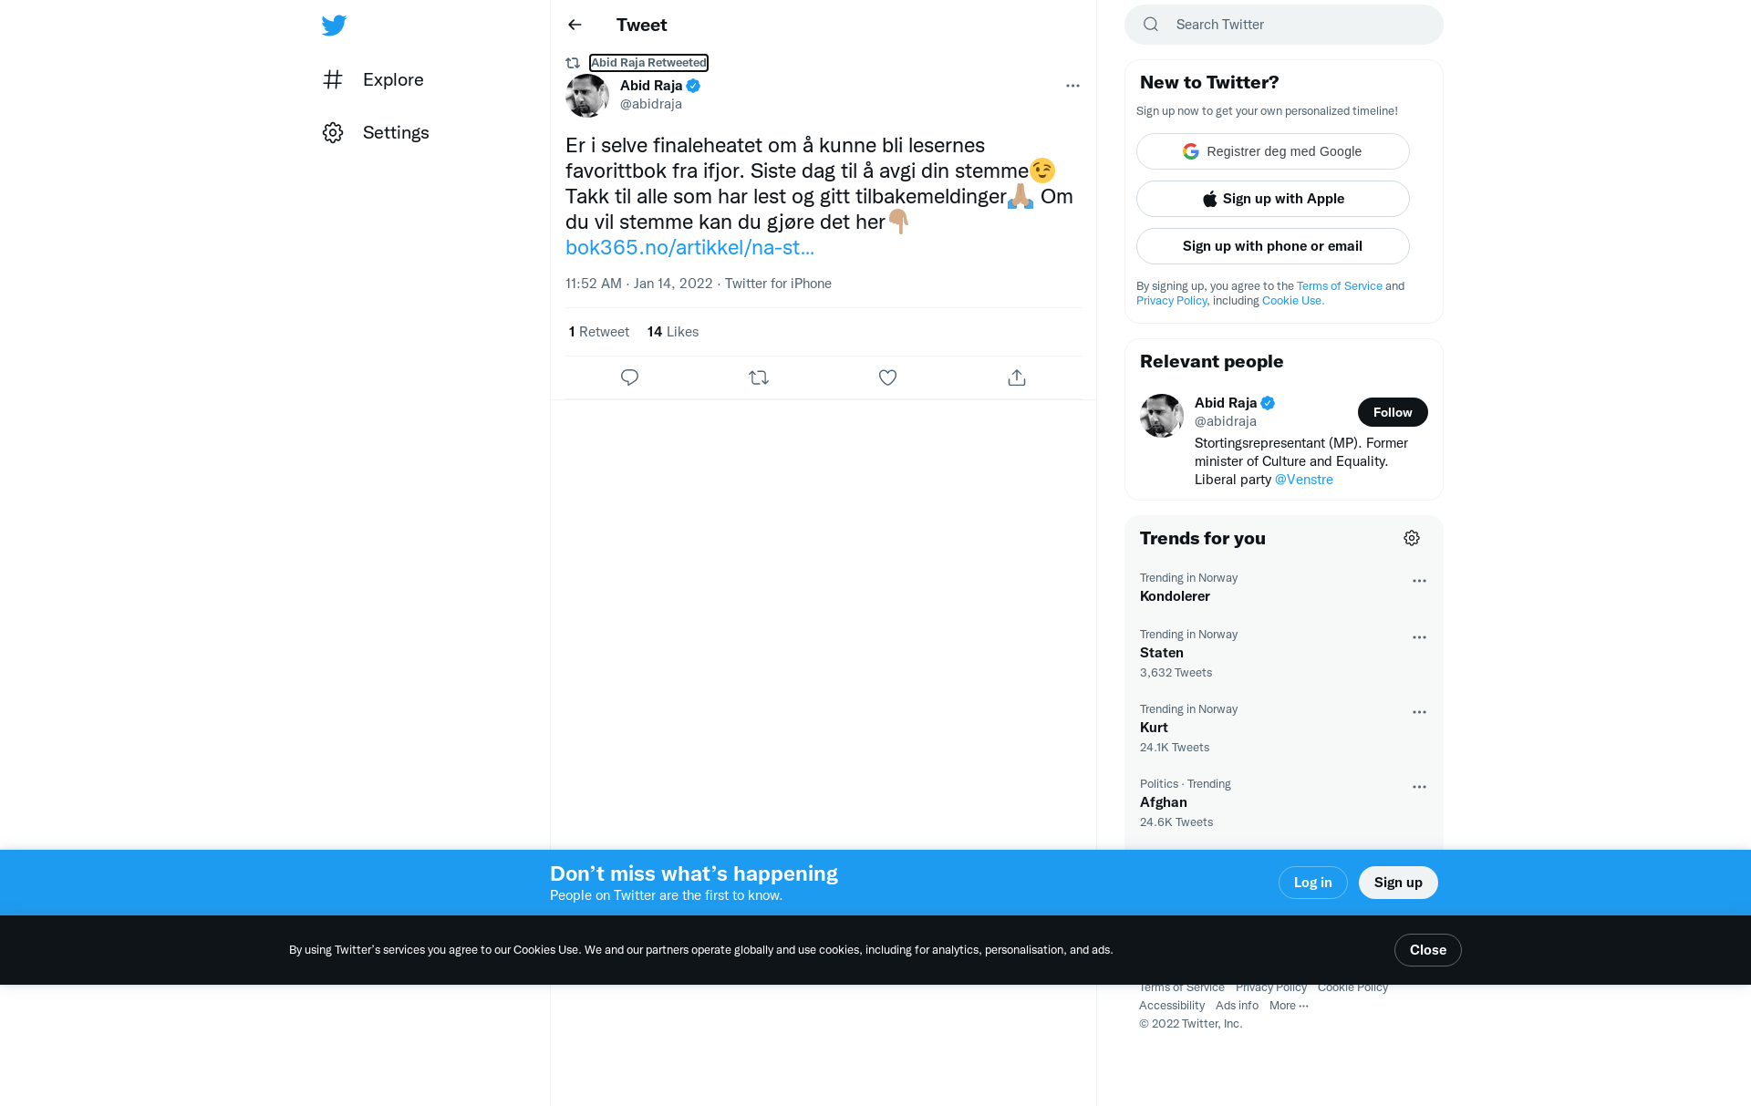Share the tweet via share icon
The width and height of the screenshot is (1751, 1106).
[1017, 377]
